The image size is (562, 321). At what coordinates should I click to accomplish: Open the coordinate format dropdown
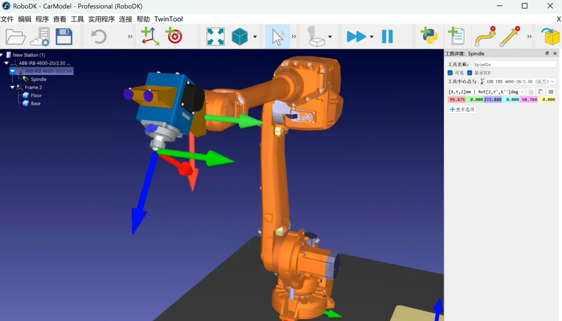coord(486,92)
